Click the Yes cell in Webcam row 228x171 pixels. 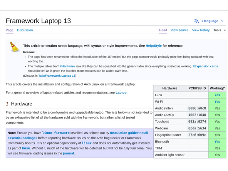tap(217, 128)
